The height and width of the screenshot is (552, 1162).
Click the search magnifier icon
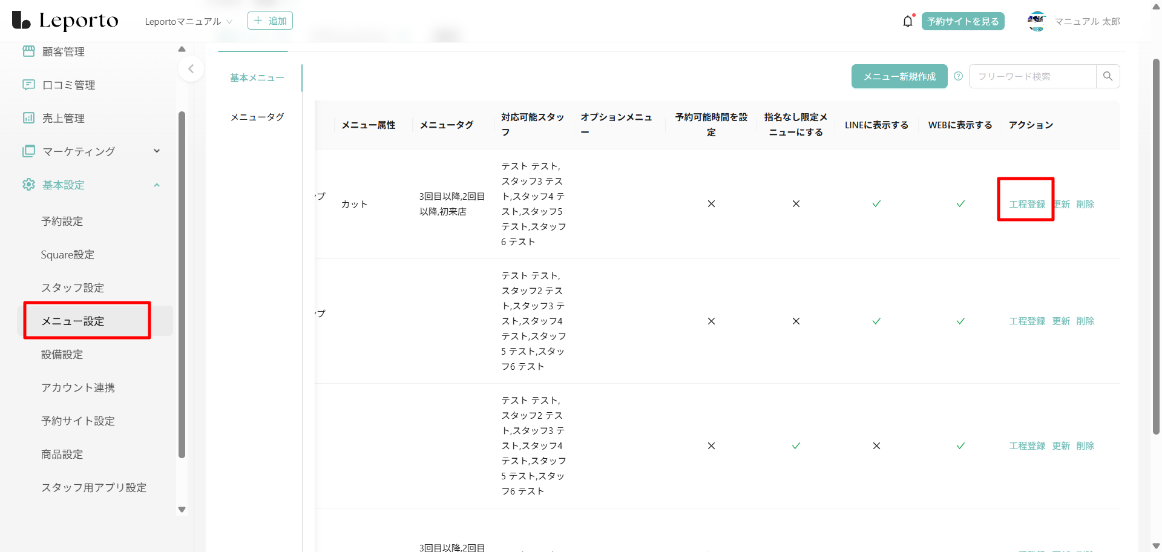tap(1108, 76)
